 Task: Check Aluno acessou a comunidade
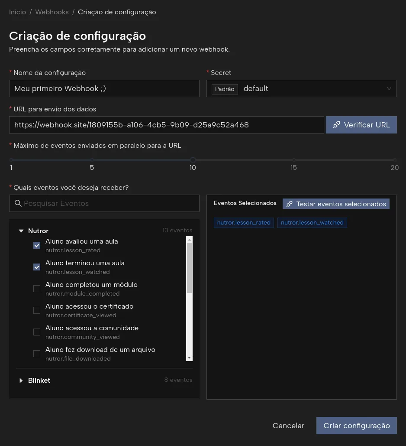tap(37, 332)
